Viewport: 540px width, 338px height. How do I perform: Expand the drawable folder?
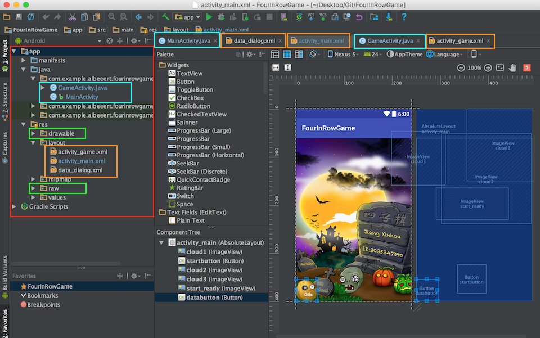tap(33, 133)
